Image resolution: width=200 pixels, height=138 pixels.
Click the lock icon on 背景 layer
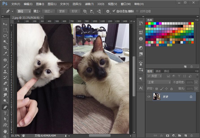pos(191,97)
